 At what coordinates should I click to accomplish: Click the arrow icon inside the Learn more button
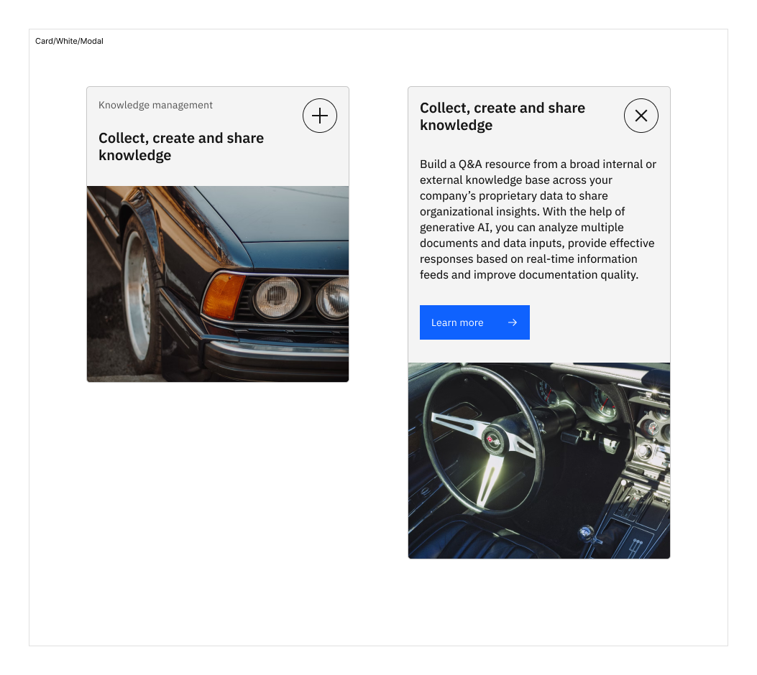pos(513,322)
